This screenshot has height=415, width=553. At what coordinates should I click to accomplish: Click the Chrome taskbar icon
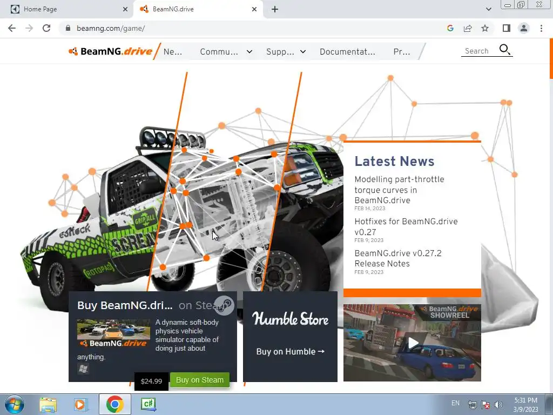click(x=114, y=404)
